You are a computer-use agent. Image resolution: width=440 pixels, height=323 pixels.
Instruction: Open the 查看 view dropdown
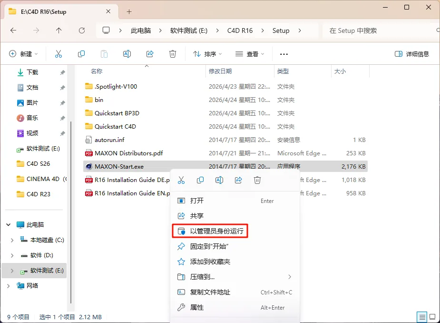coord(250,54)
